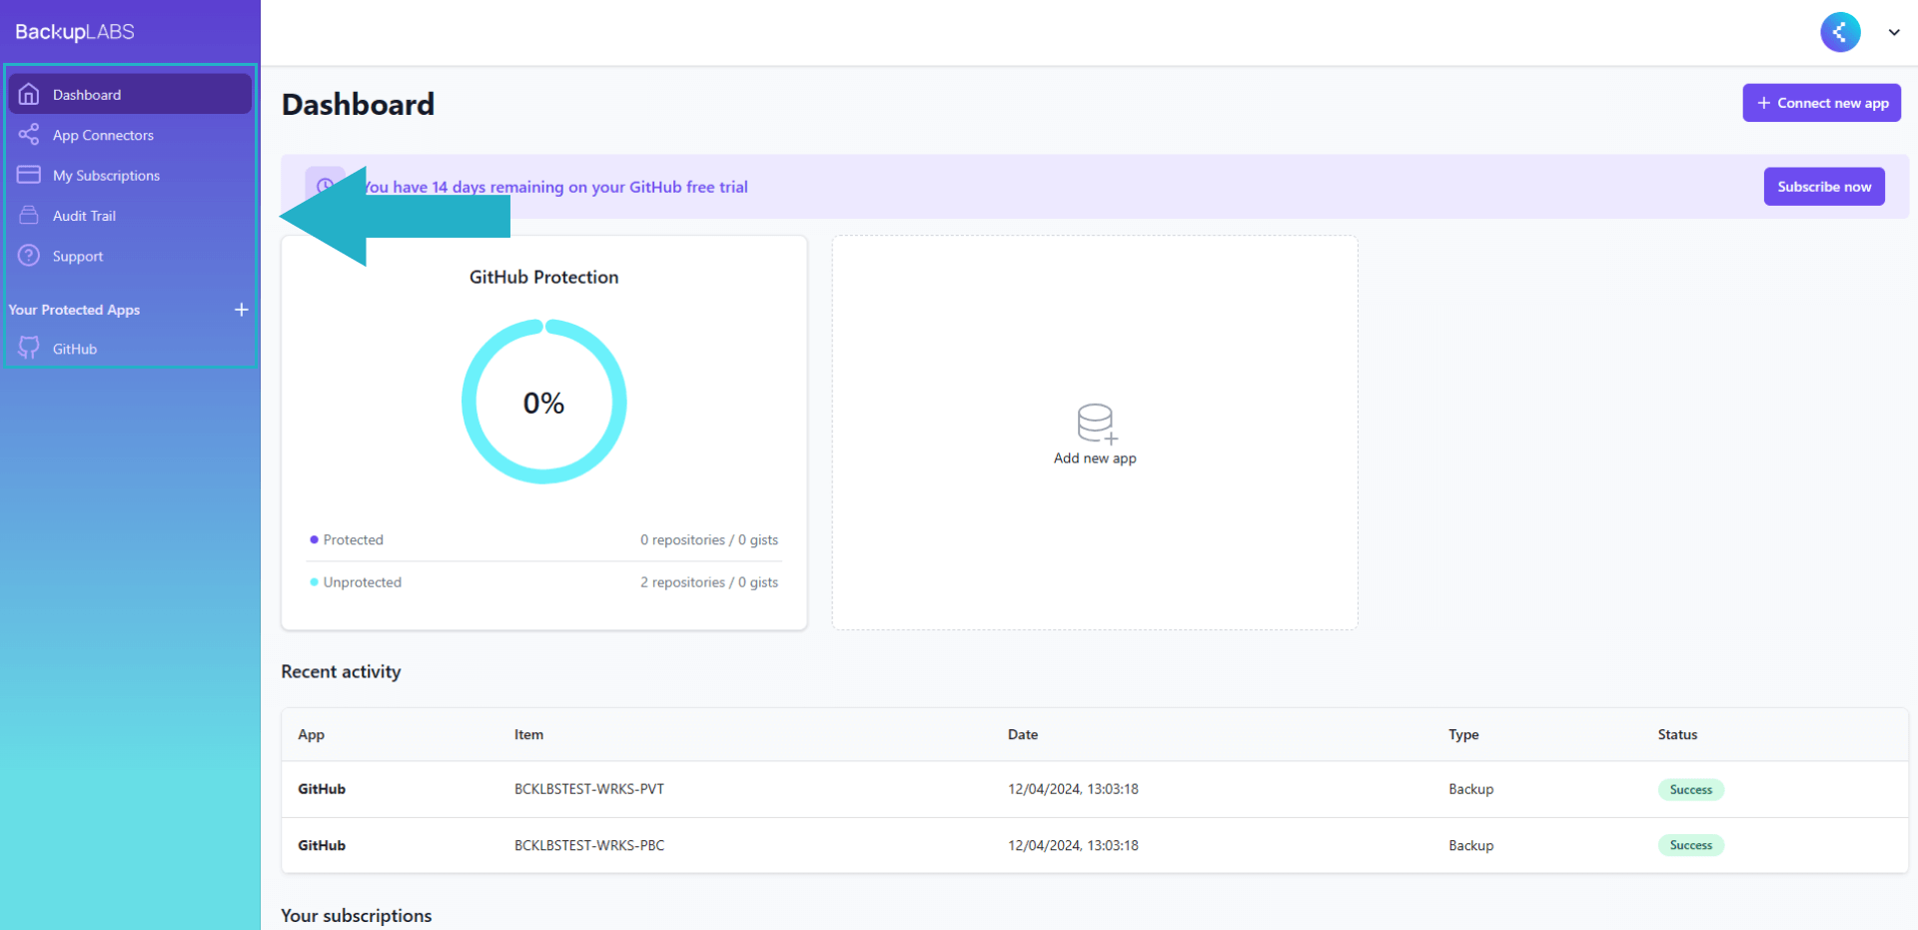This screenshot has height=930, width=1918.
Task: Click Success badge in BCKLBSTEST-WRKS-PVT row
Action: tap(1690, 789)
